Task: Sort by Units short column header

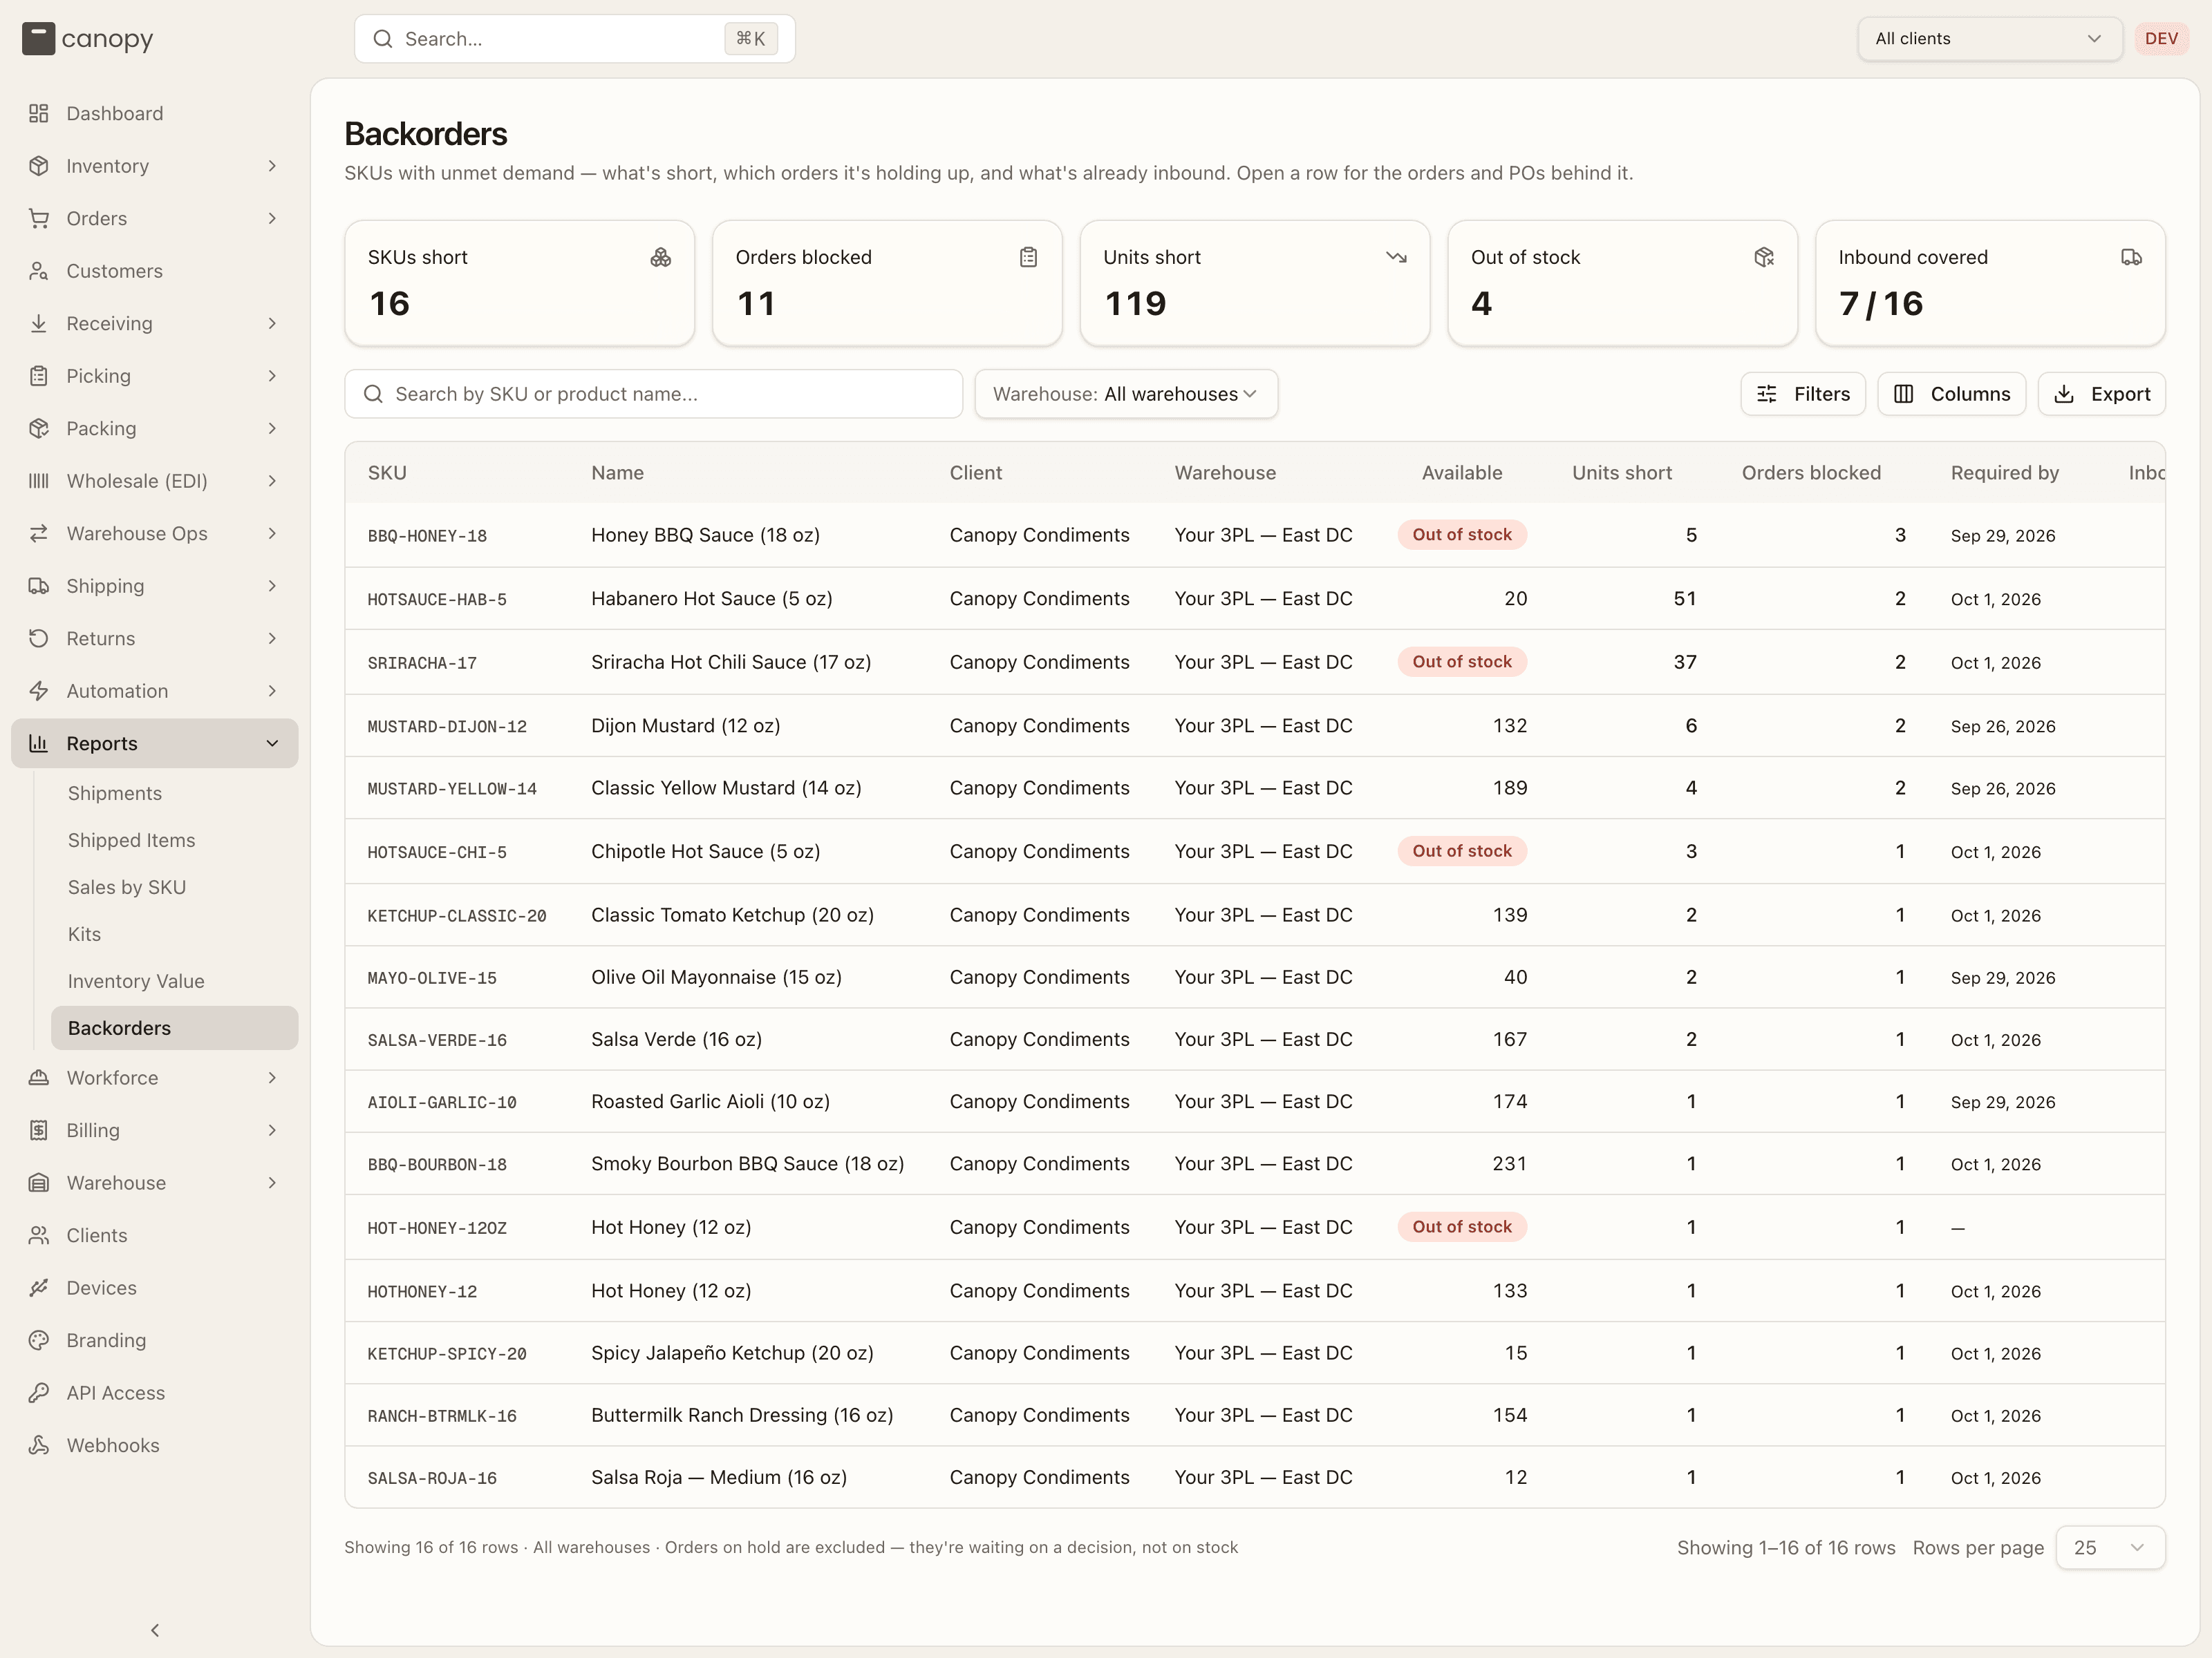Action: point(1621,473)
